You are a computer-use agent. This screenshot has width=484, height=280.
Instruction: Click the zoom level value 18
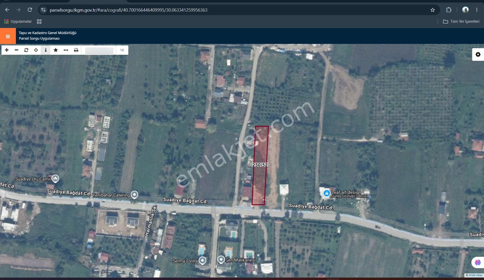coord(122,50)
